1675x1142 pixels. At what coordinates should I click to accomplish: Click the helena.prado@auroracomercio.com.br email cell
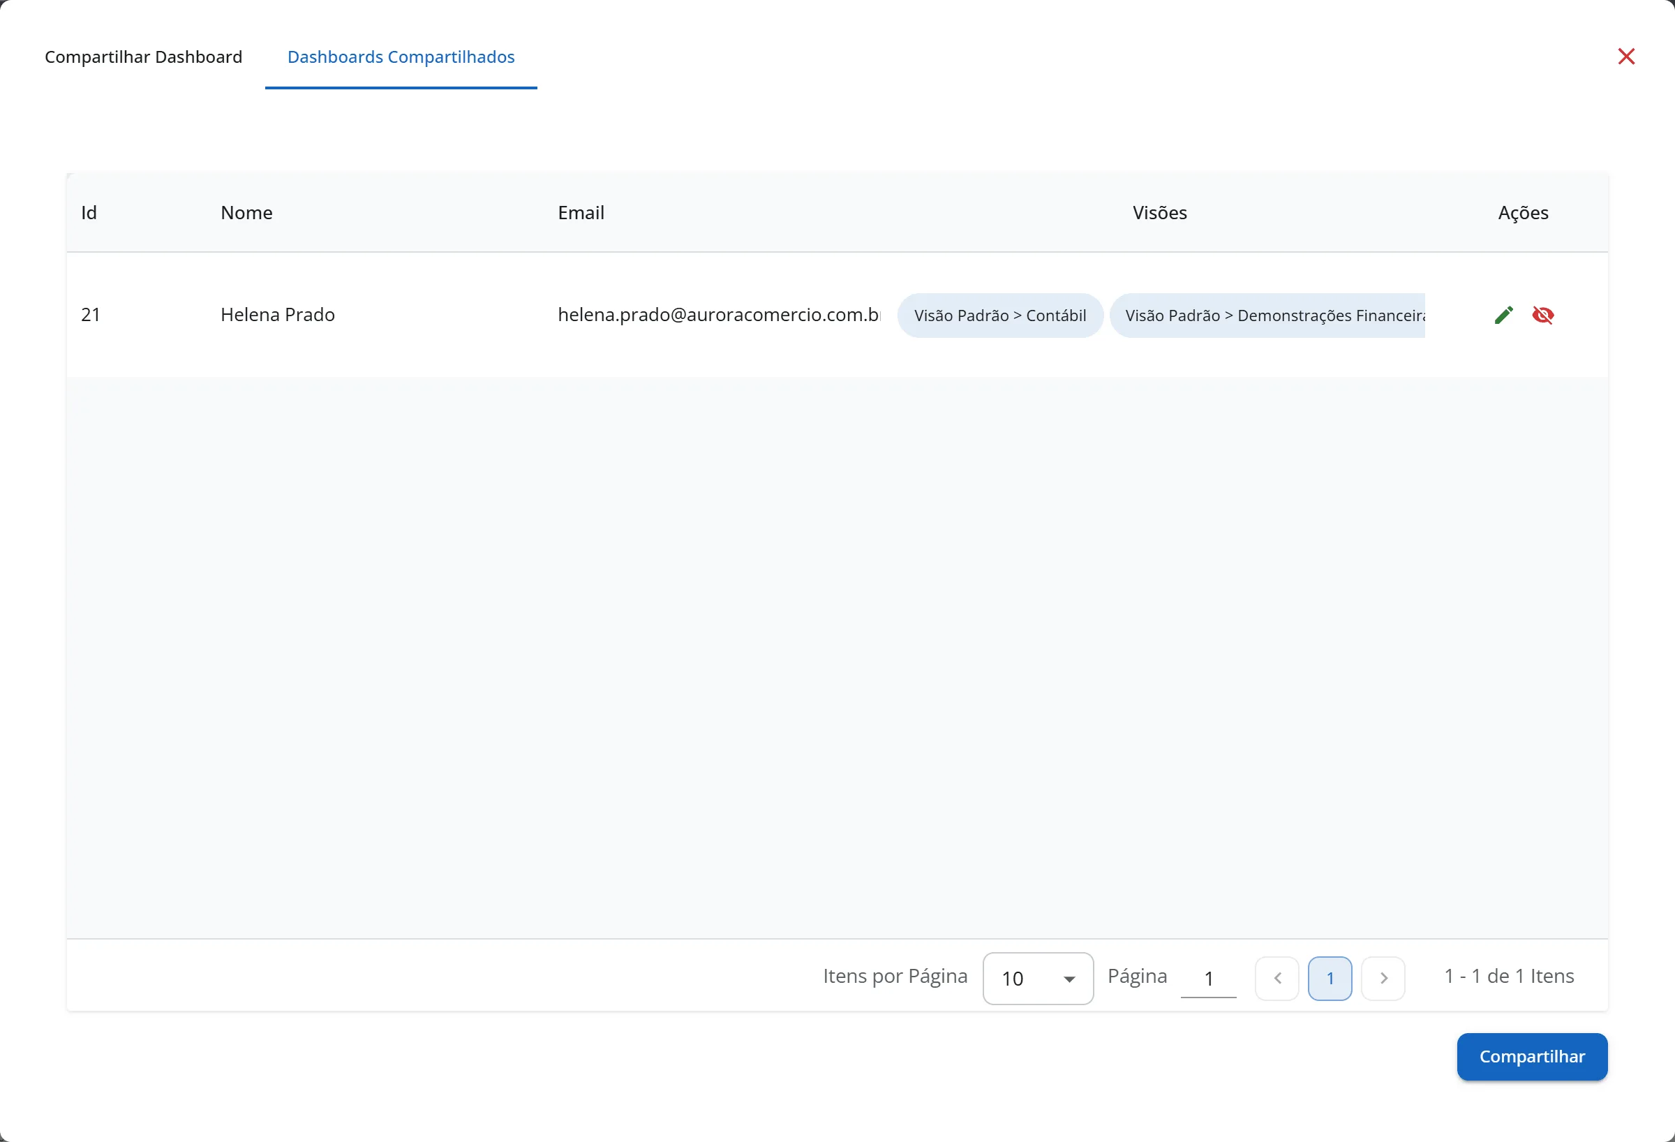(719, 315)
